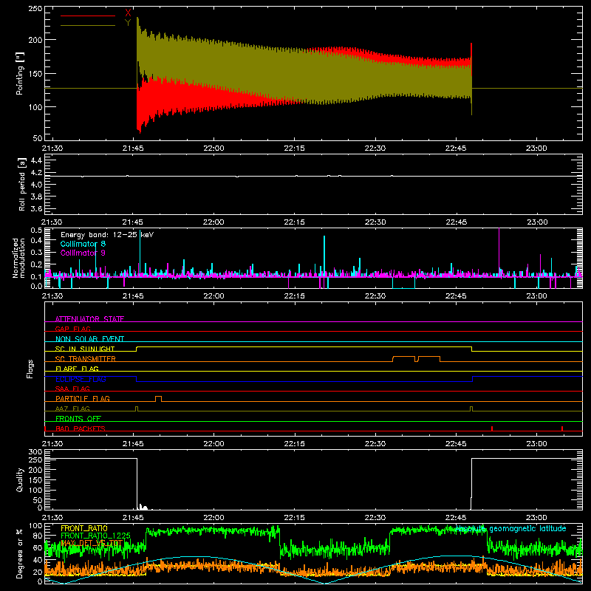Select the BAD_PACKETS label
The height and width of the screenshot is (591, 591).
81,428
